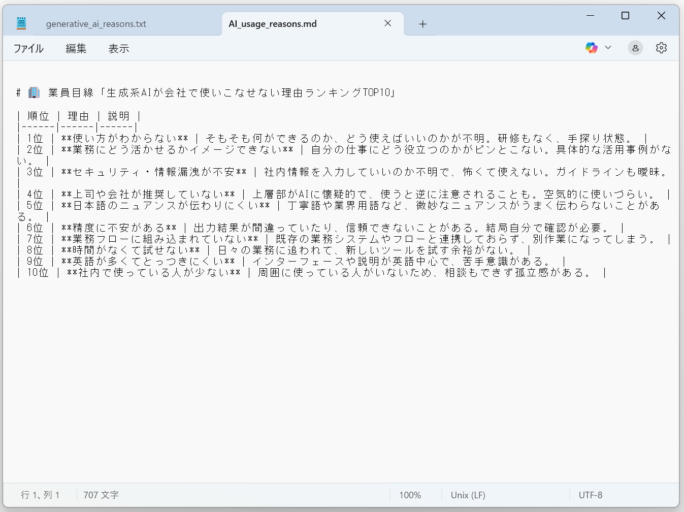Expand the Copilot dropdown chevron
This screenshot has width=684, height=512.
tap(608, 48)
